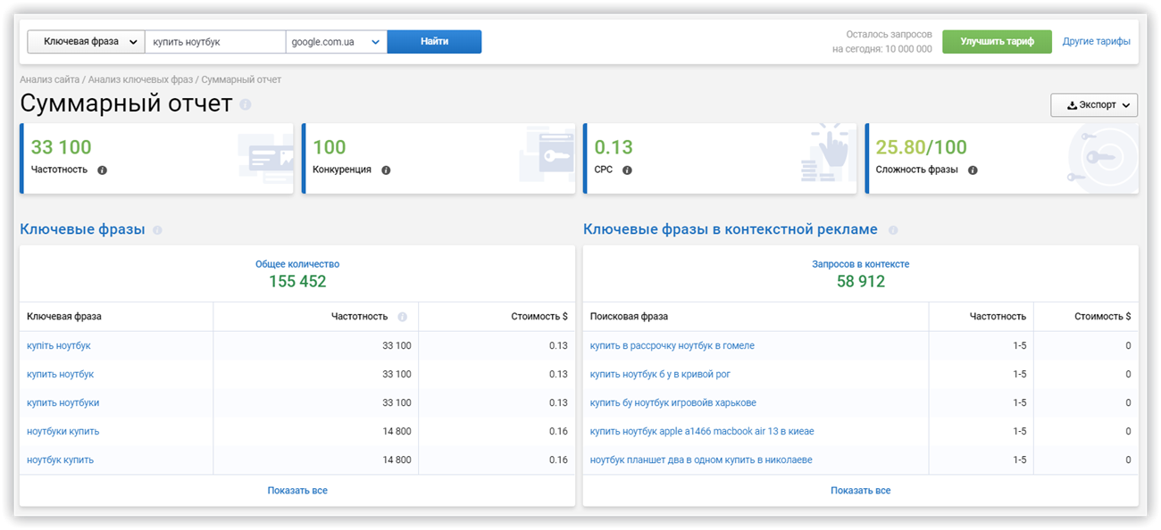
Task: Click info icon next to Ключевые фразы в контекстной рекламе
Action: tap(893, 230)
